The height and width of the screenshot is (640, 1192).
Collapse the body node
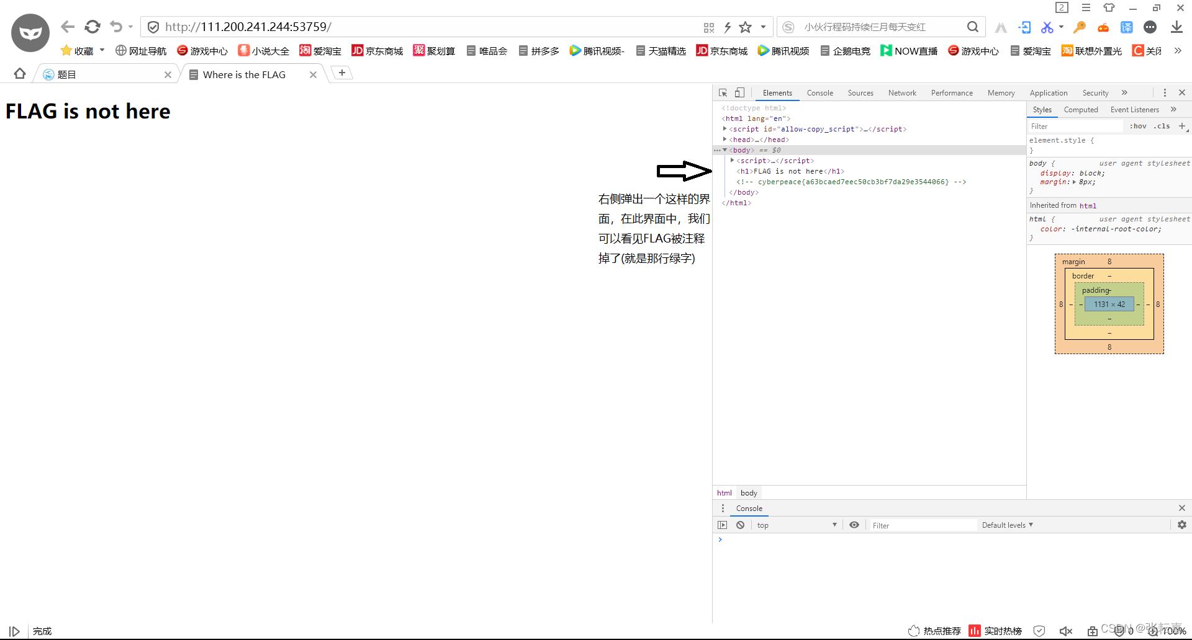(x=725, y=149)
